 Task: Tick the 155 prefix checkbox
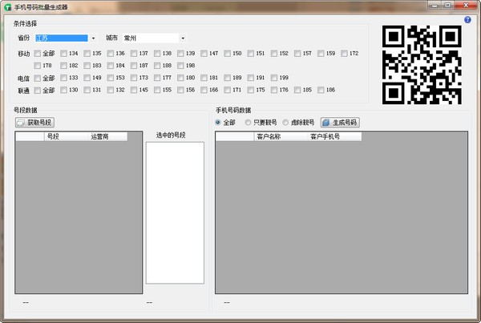[x=157, y=91]
